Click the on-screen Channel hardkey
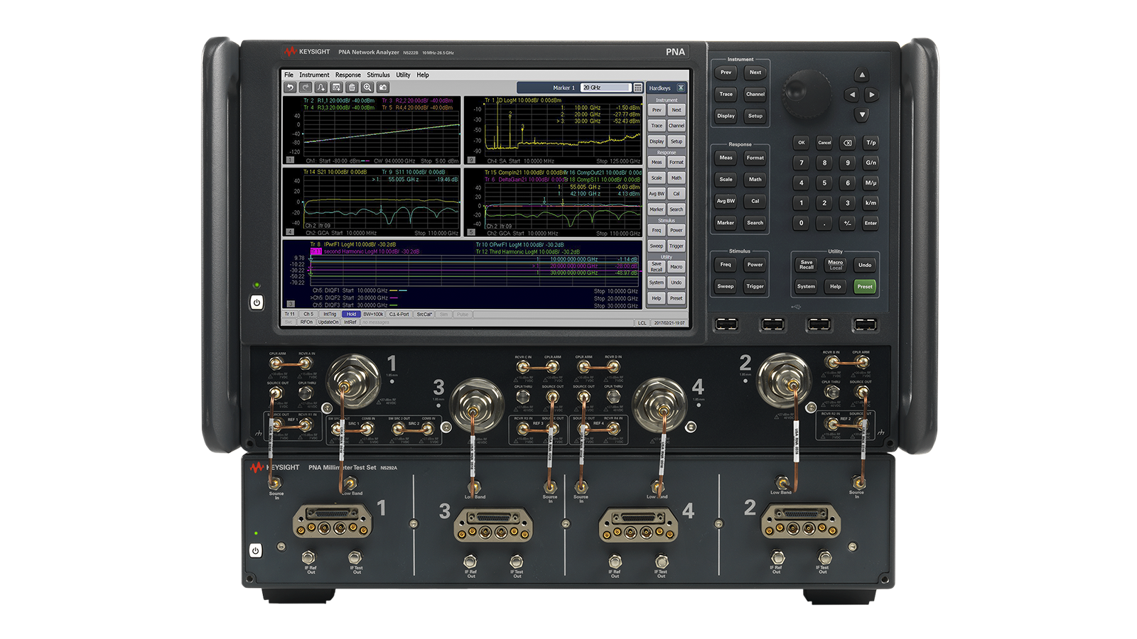This screenshot has height=639, width=1137. click(x=677, y=126)
